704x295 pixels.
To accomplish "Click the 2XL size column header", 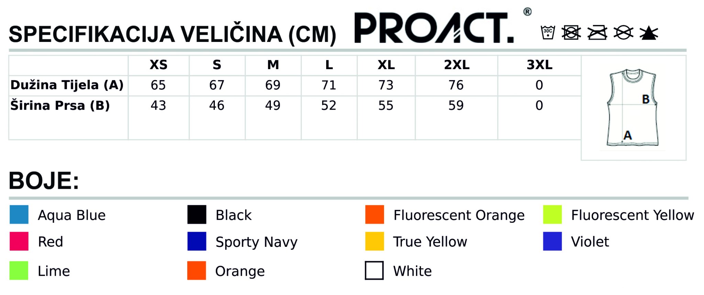I will tap(456, 65).
